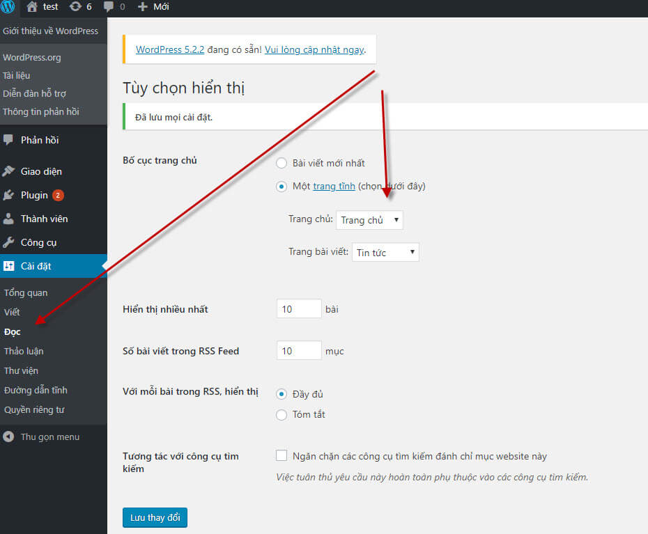Open the site home icon labeled test
648x534 pixels.
click(x=31, y=7)
